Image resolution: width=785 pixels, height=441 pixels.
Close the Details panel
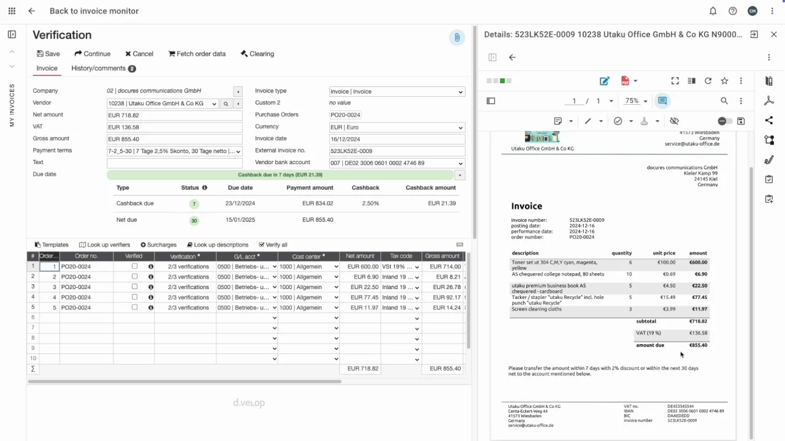pos(774,34)
